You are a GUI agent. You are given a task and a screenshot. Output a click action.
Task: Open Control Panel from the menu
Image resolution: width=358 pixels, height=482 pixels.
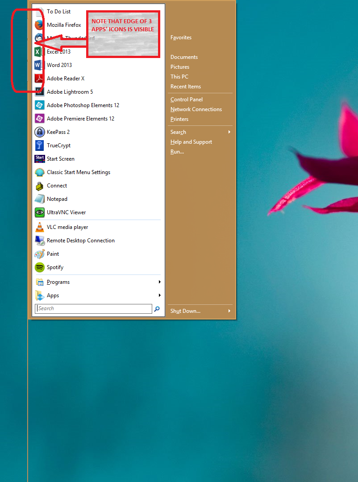[187, 100]
